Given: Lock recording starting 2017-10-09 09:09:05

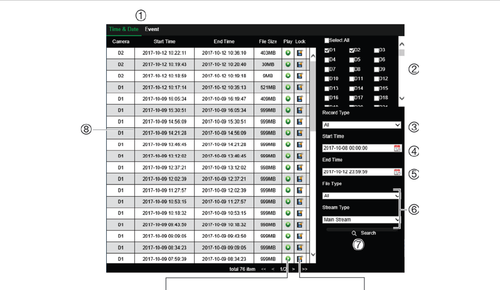Looking at the screenshot, I should (300, 236).
